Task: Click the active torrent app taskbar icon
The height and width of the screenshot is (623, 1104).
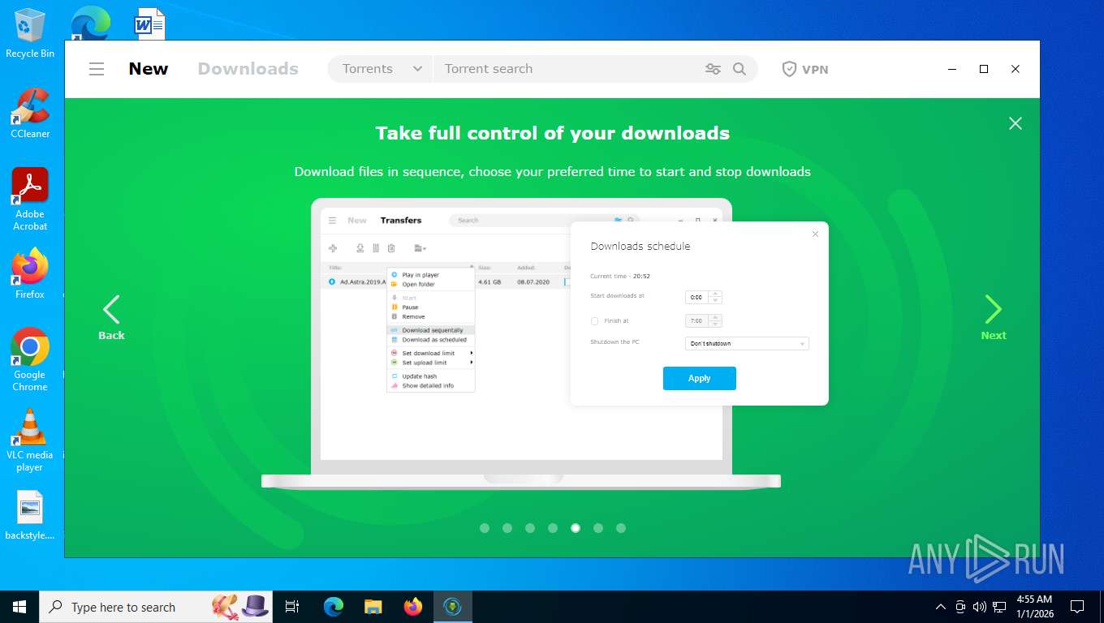Action: click(x=453, y=607)
